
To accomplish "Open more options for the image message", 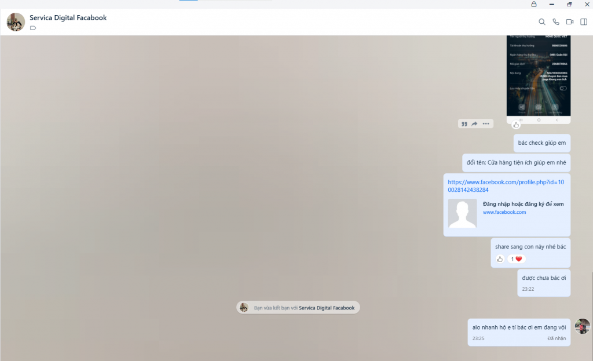I will pos(486,124).
